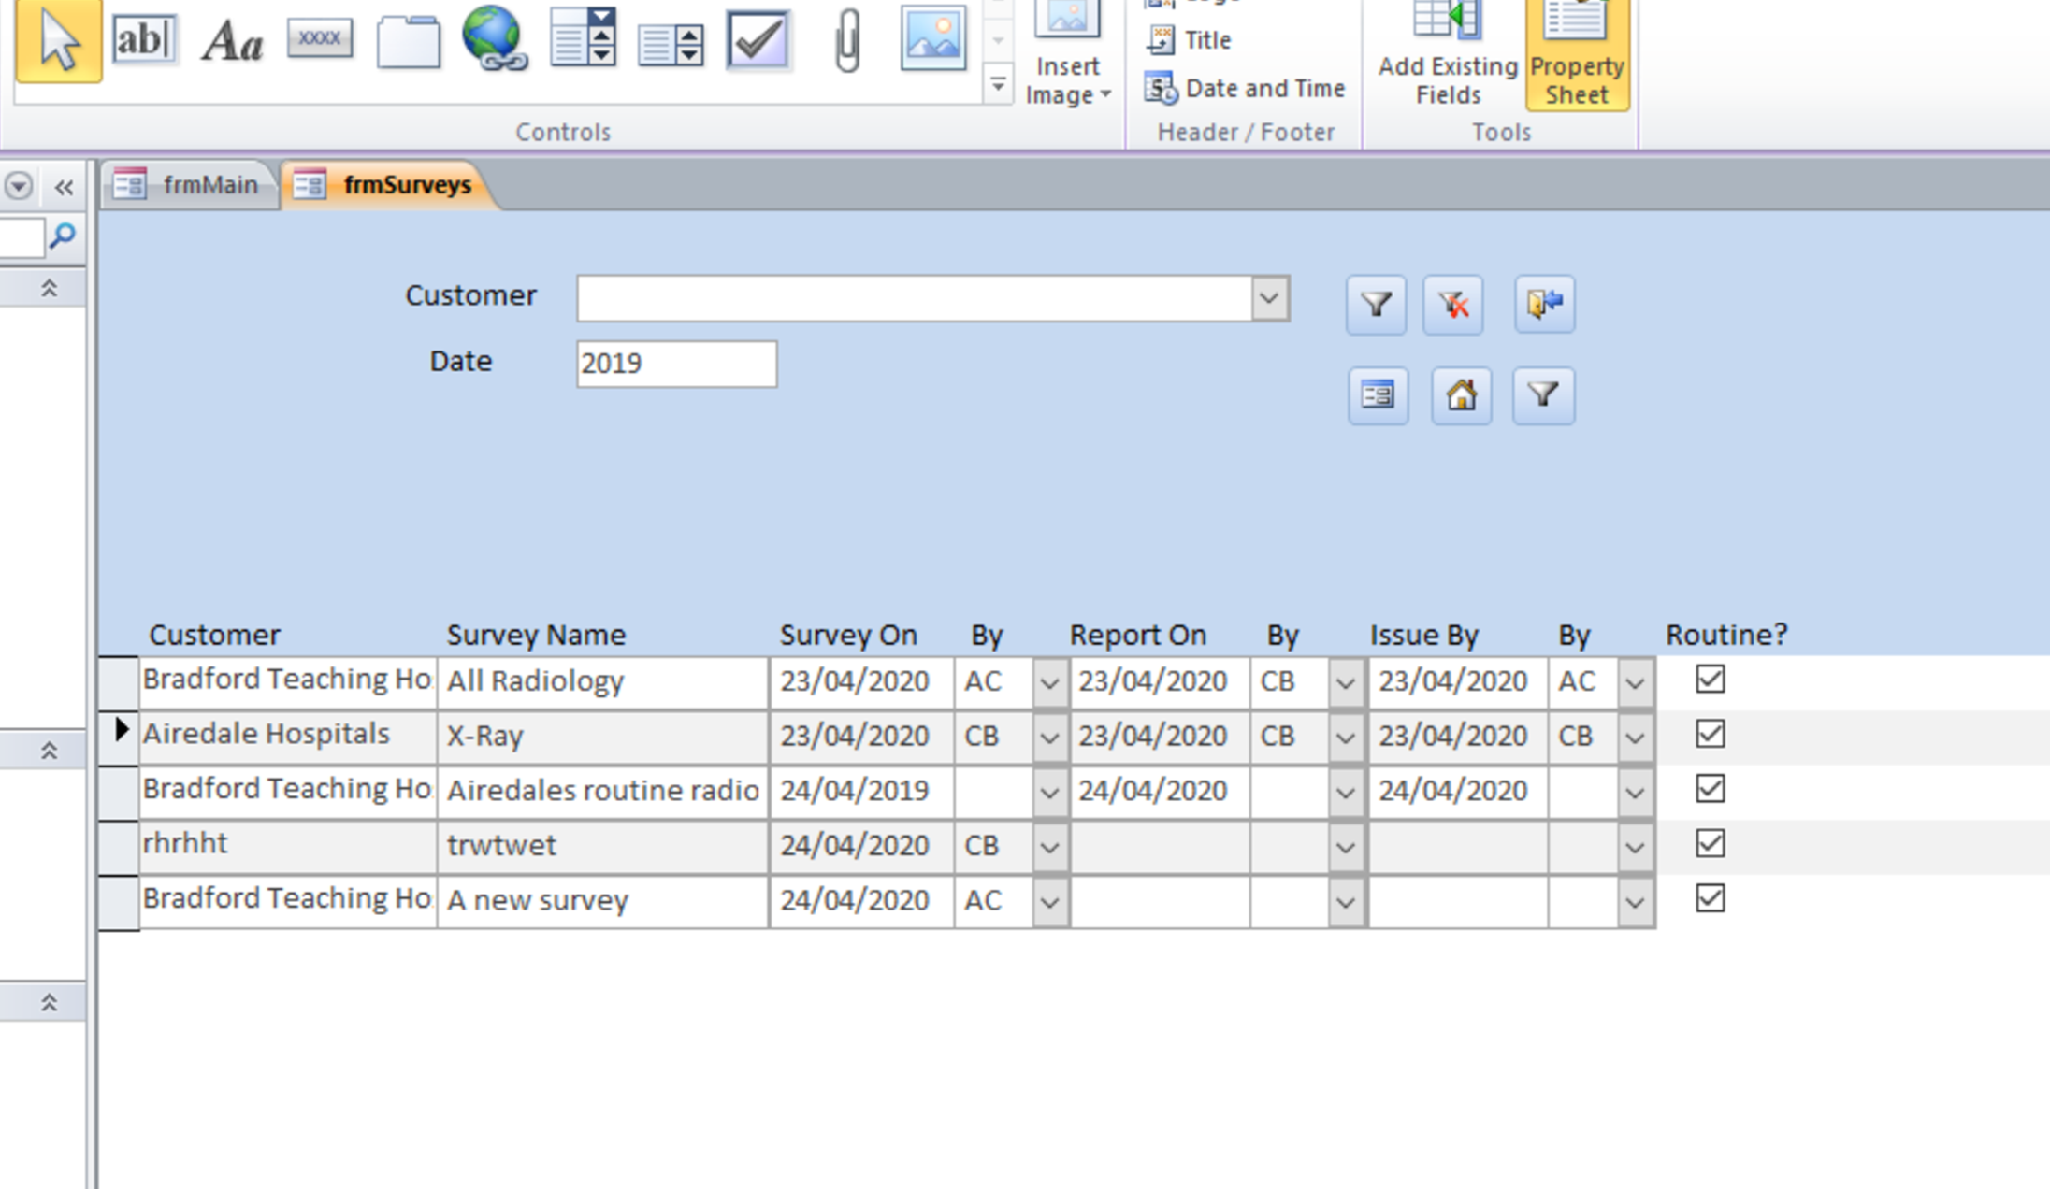
Task: Open Survey By dropdown in trwtwet row
Action: (x=1050, y=847)
